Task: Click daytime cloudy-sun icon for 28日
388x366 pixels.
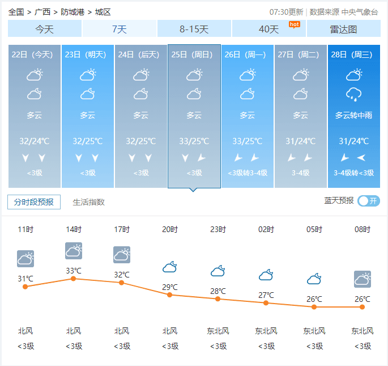Action: click(x=354, y=75)
